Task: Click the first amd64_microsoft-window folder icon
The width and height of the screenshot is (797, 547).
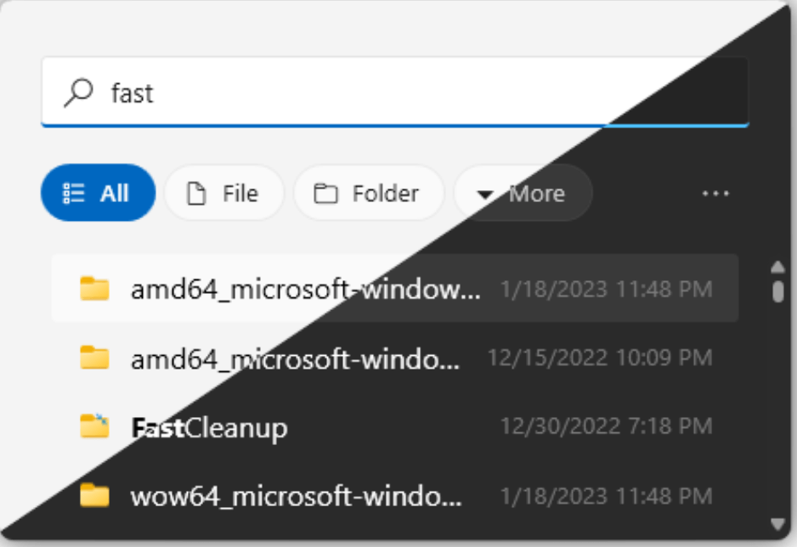Action: click(x=94, y=289)
